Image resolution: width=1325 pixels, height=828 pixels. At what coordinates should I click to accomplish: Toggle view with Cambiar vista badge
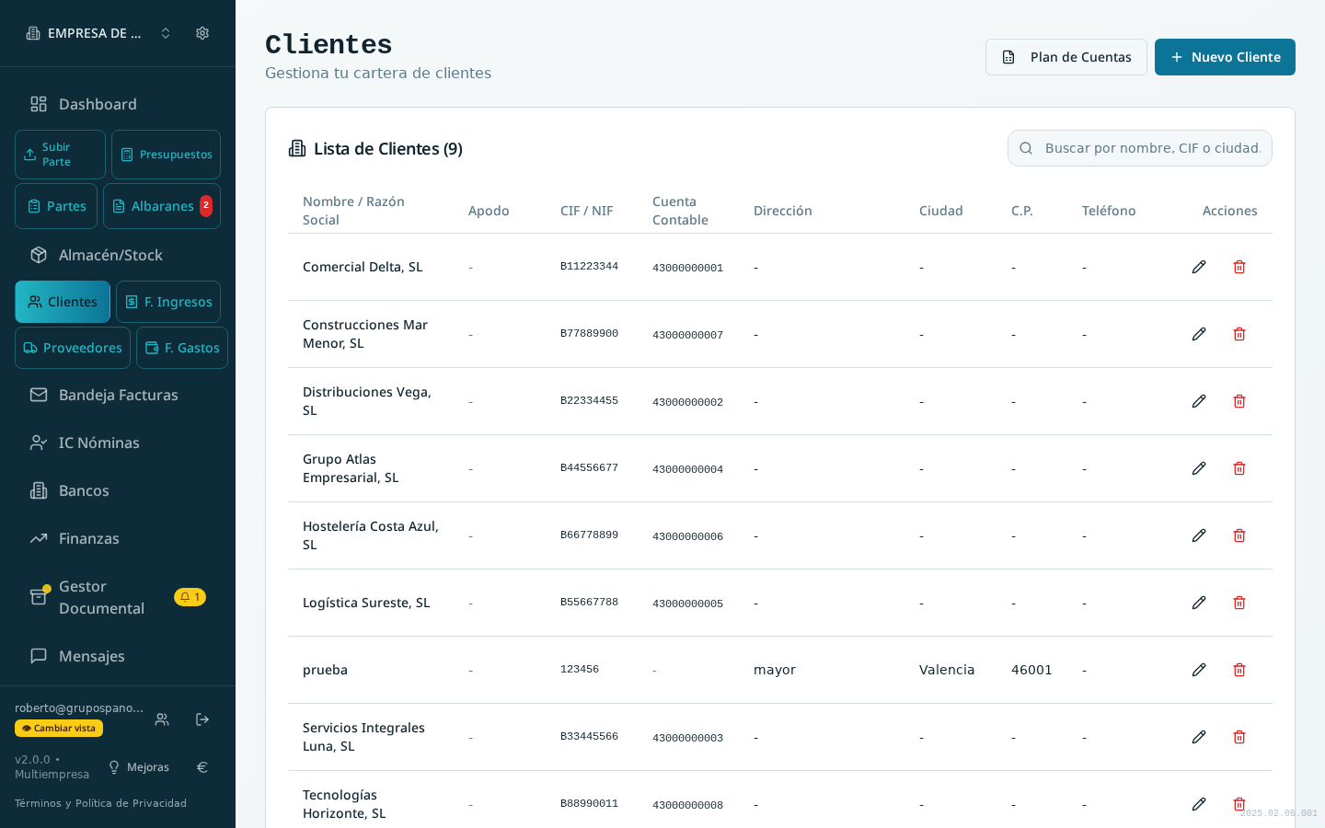coord(59,728)
